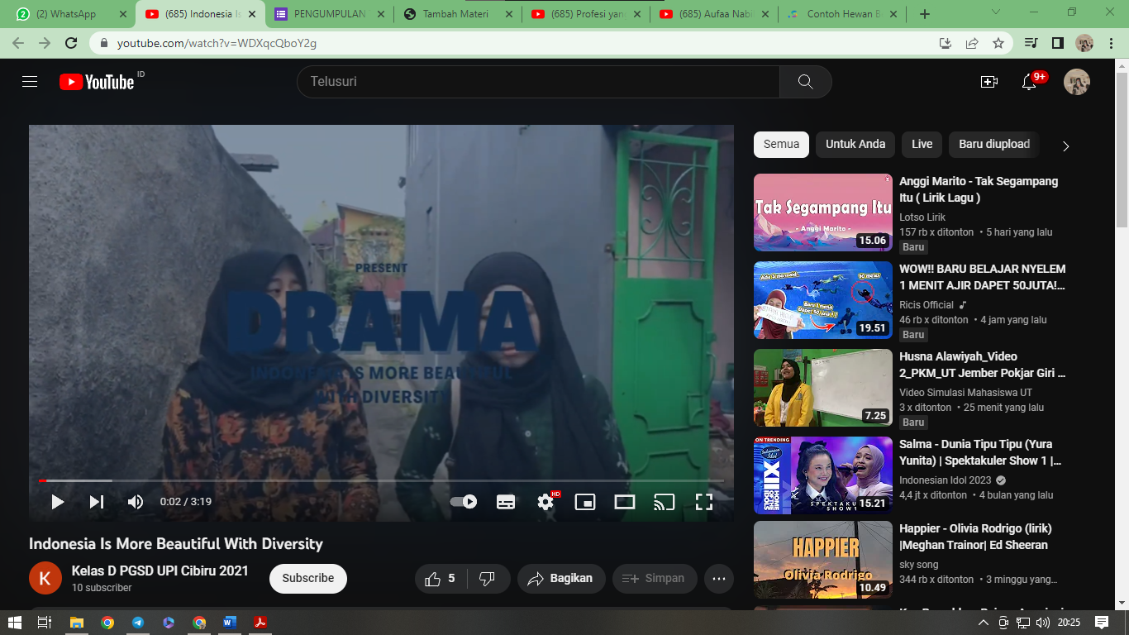Select the "Untuk Anda" filter chip
Image resolution: width=1129 pixels, height=635 pixels.
(x=855, y=144)
